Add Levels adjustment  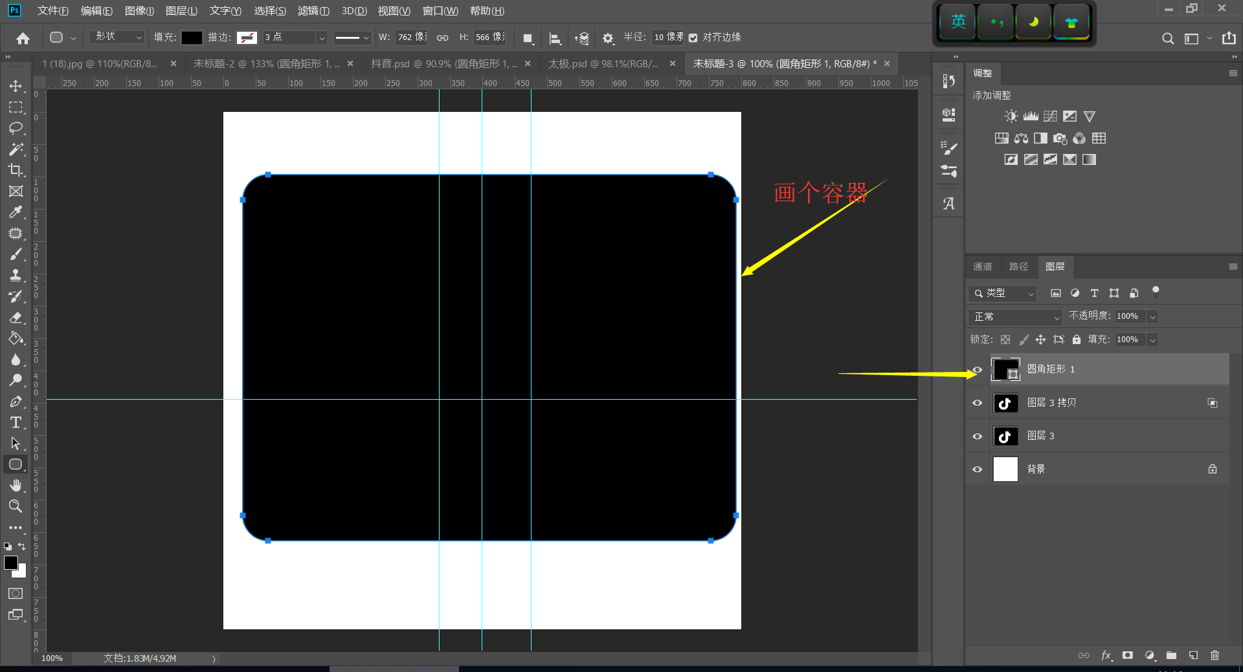tap(1031, 116)
